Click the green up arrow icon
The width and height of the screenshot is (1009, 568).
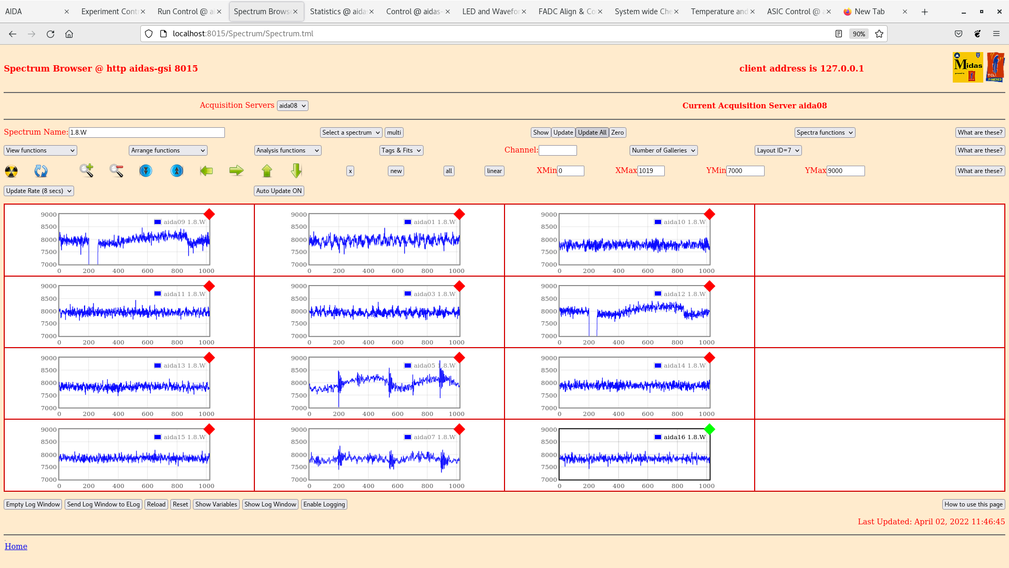click(267, 170)
